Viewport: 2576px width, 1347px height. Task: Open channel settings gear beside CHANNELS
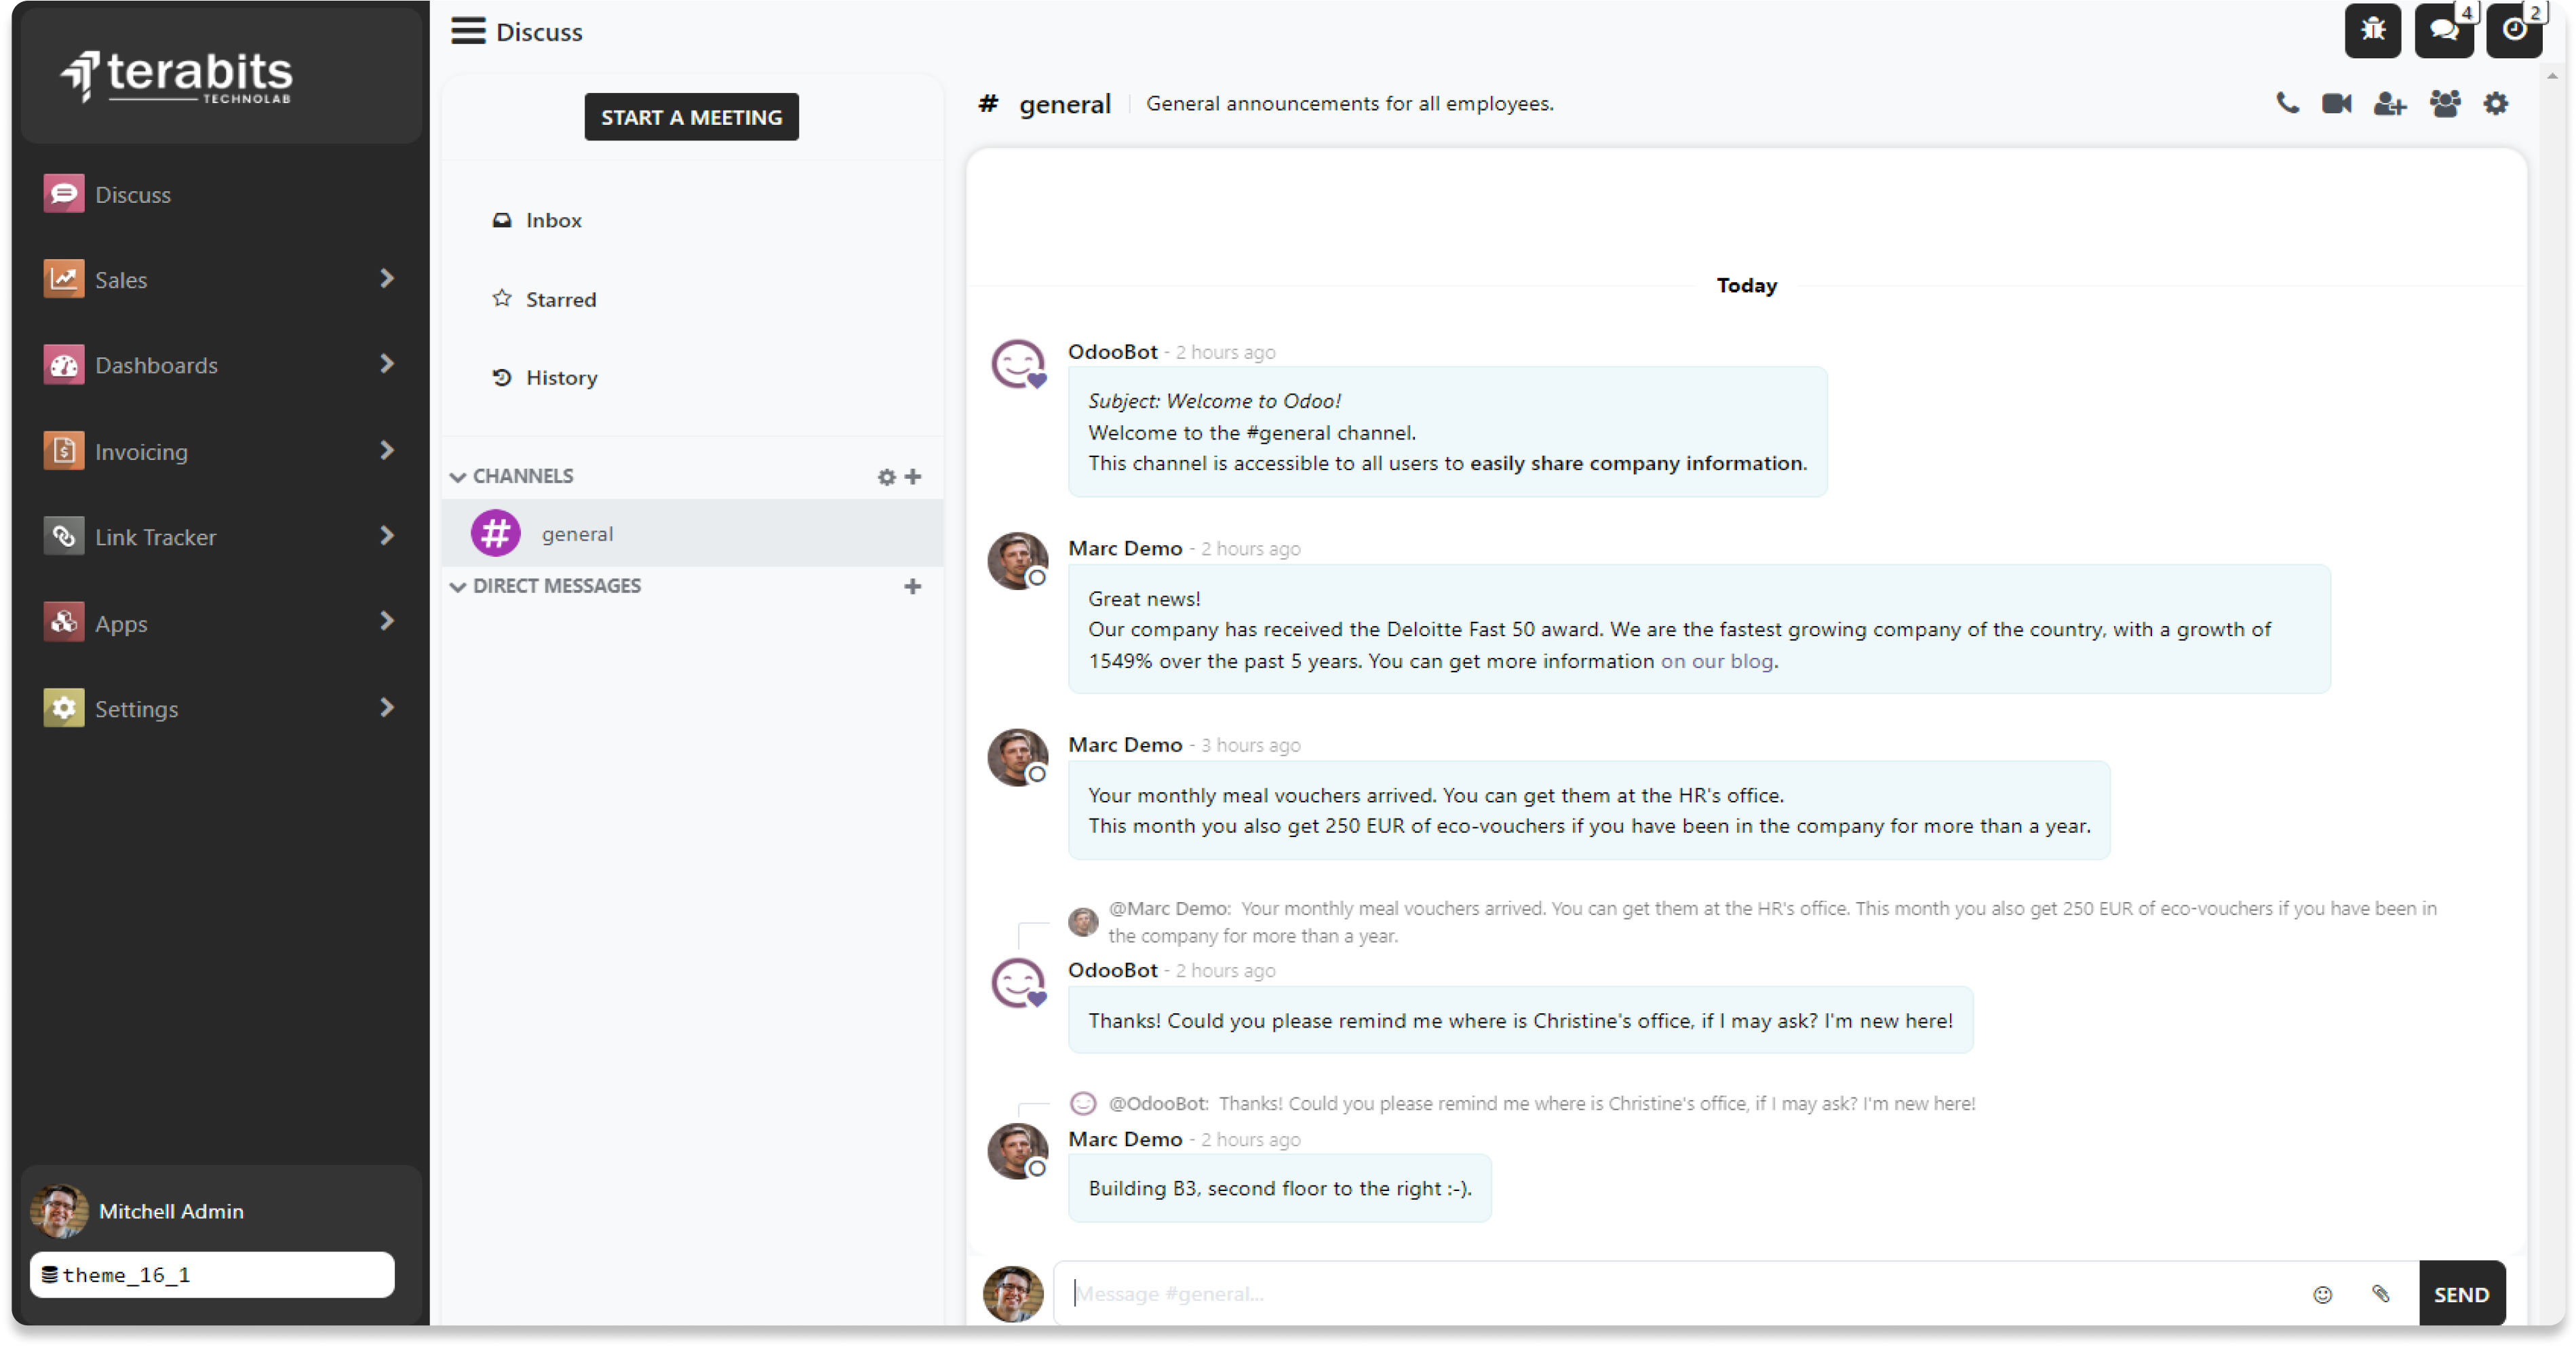tap(886, 477)
